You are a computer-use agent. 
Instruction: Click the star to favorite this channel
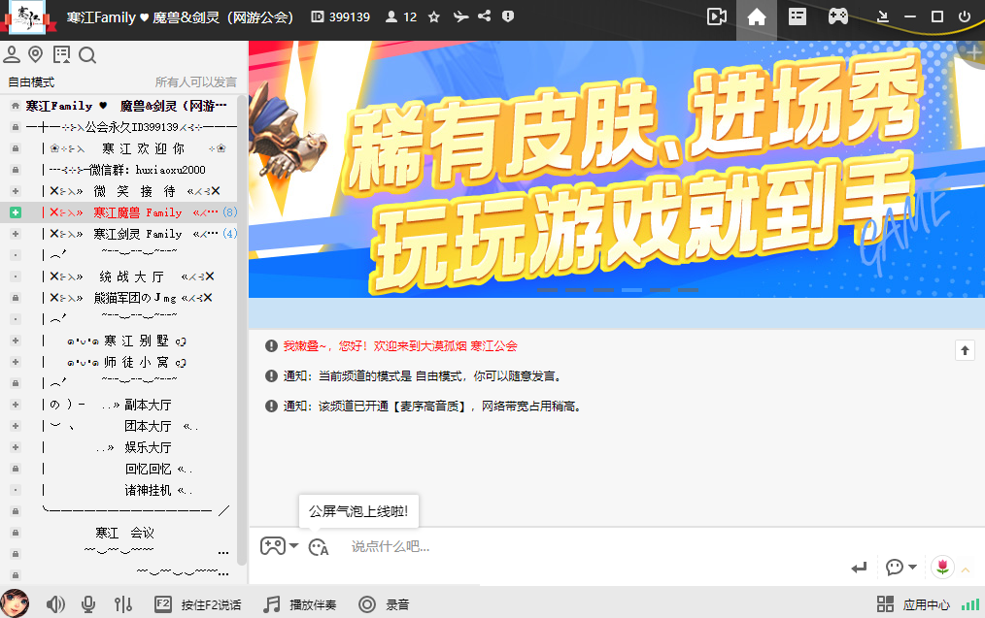coord(434,16)
